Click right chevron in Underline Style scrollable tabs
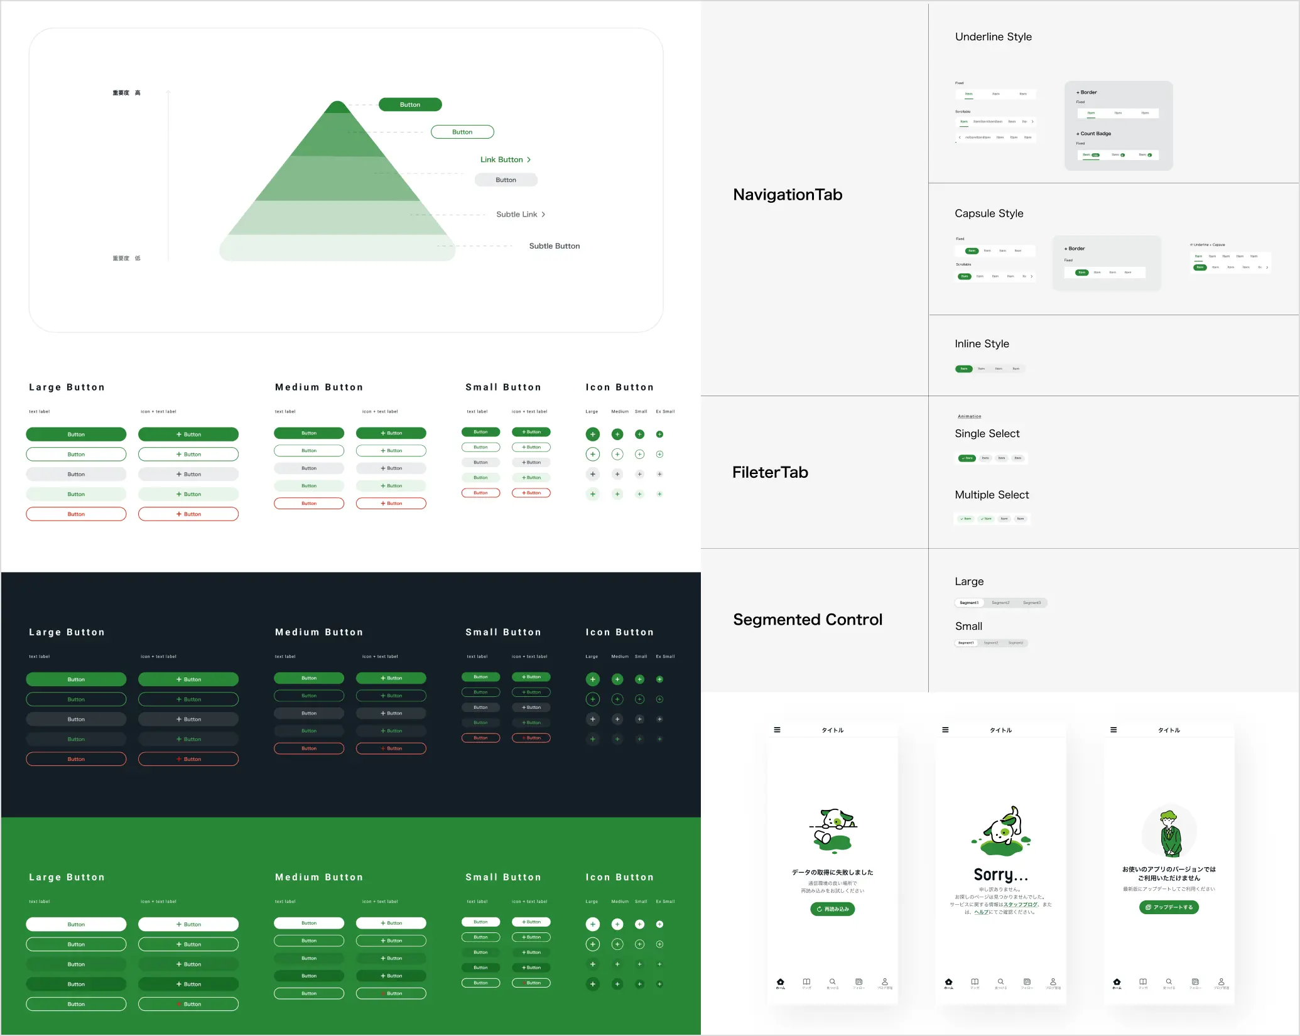This screenshot has height=1036, width=1300. point(1032,122)
